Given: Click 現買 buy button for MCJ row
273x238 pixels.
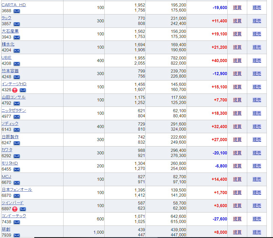Looking at the screenshot, I should (x=237, y=179).
